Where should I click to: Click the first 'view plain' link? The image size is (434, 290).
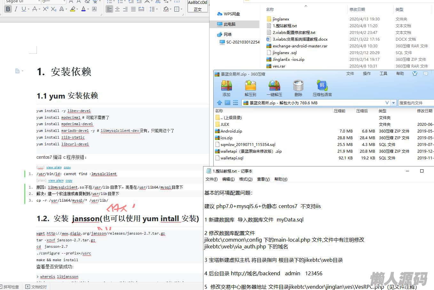click(x=54, y=167)
